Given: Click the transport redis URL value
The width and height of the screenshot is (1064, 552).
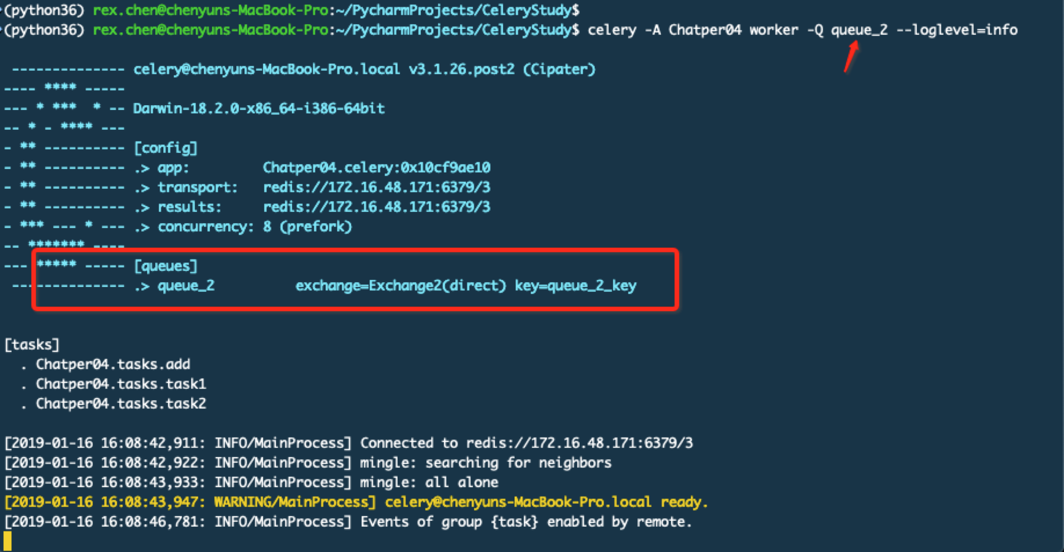Looking at the screenshot, I should click(x=377, y=187).
